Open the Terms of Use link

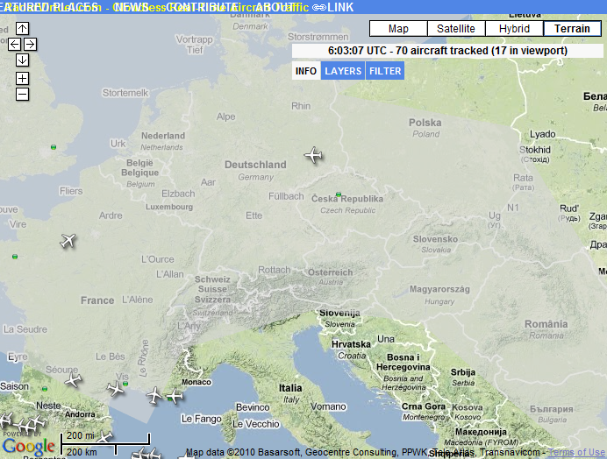tap(576, 452)
